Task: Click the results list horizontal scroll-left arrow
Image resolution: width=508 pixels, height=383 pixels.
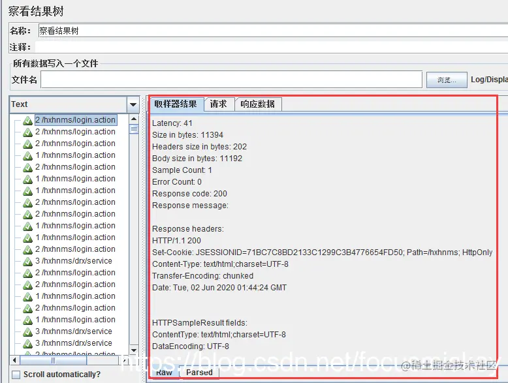Action: pyautogui.click(x=14, y=360)
